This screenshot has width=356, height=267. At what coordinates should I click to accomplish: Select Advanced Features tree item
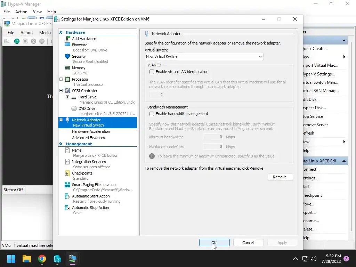click(88, 138)
